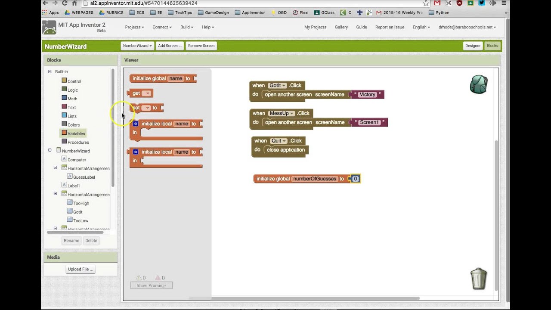Open the AppInventor bookmarks folder
The image size is (551, 310).
(x=250, y=12)
